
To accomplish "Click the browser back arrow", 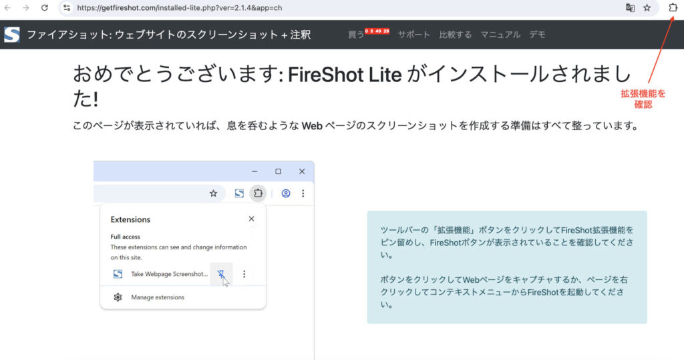I will click(x=8, y=8).
